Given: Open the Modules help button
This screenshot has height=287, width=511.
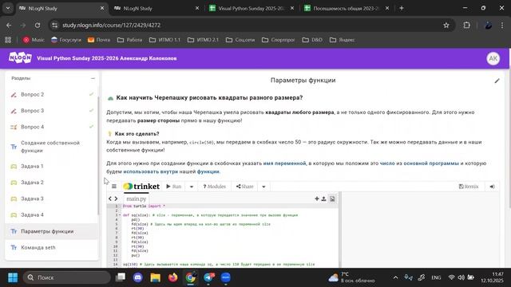Looking at the screenshot, I should tap(214, 187).
